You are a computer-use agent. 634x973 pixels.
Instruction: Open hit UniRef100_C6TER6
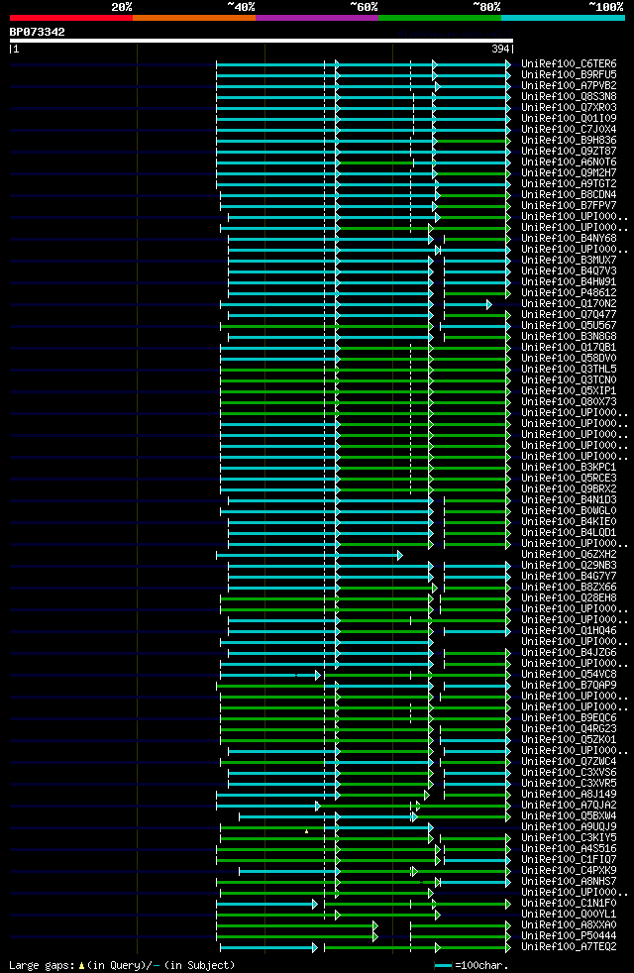(x=569, y=64)
